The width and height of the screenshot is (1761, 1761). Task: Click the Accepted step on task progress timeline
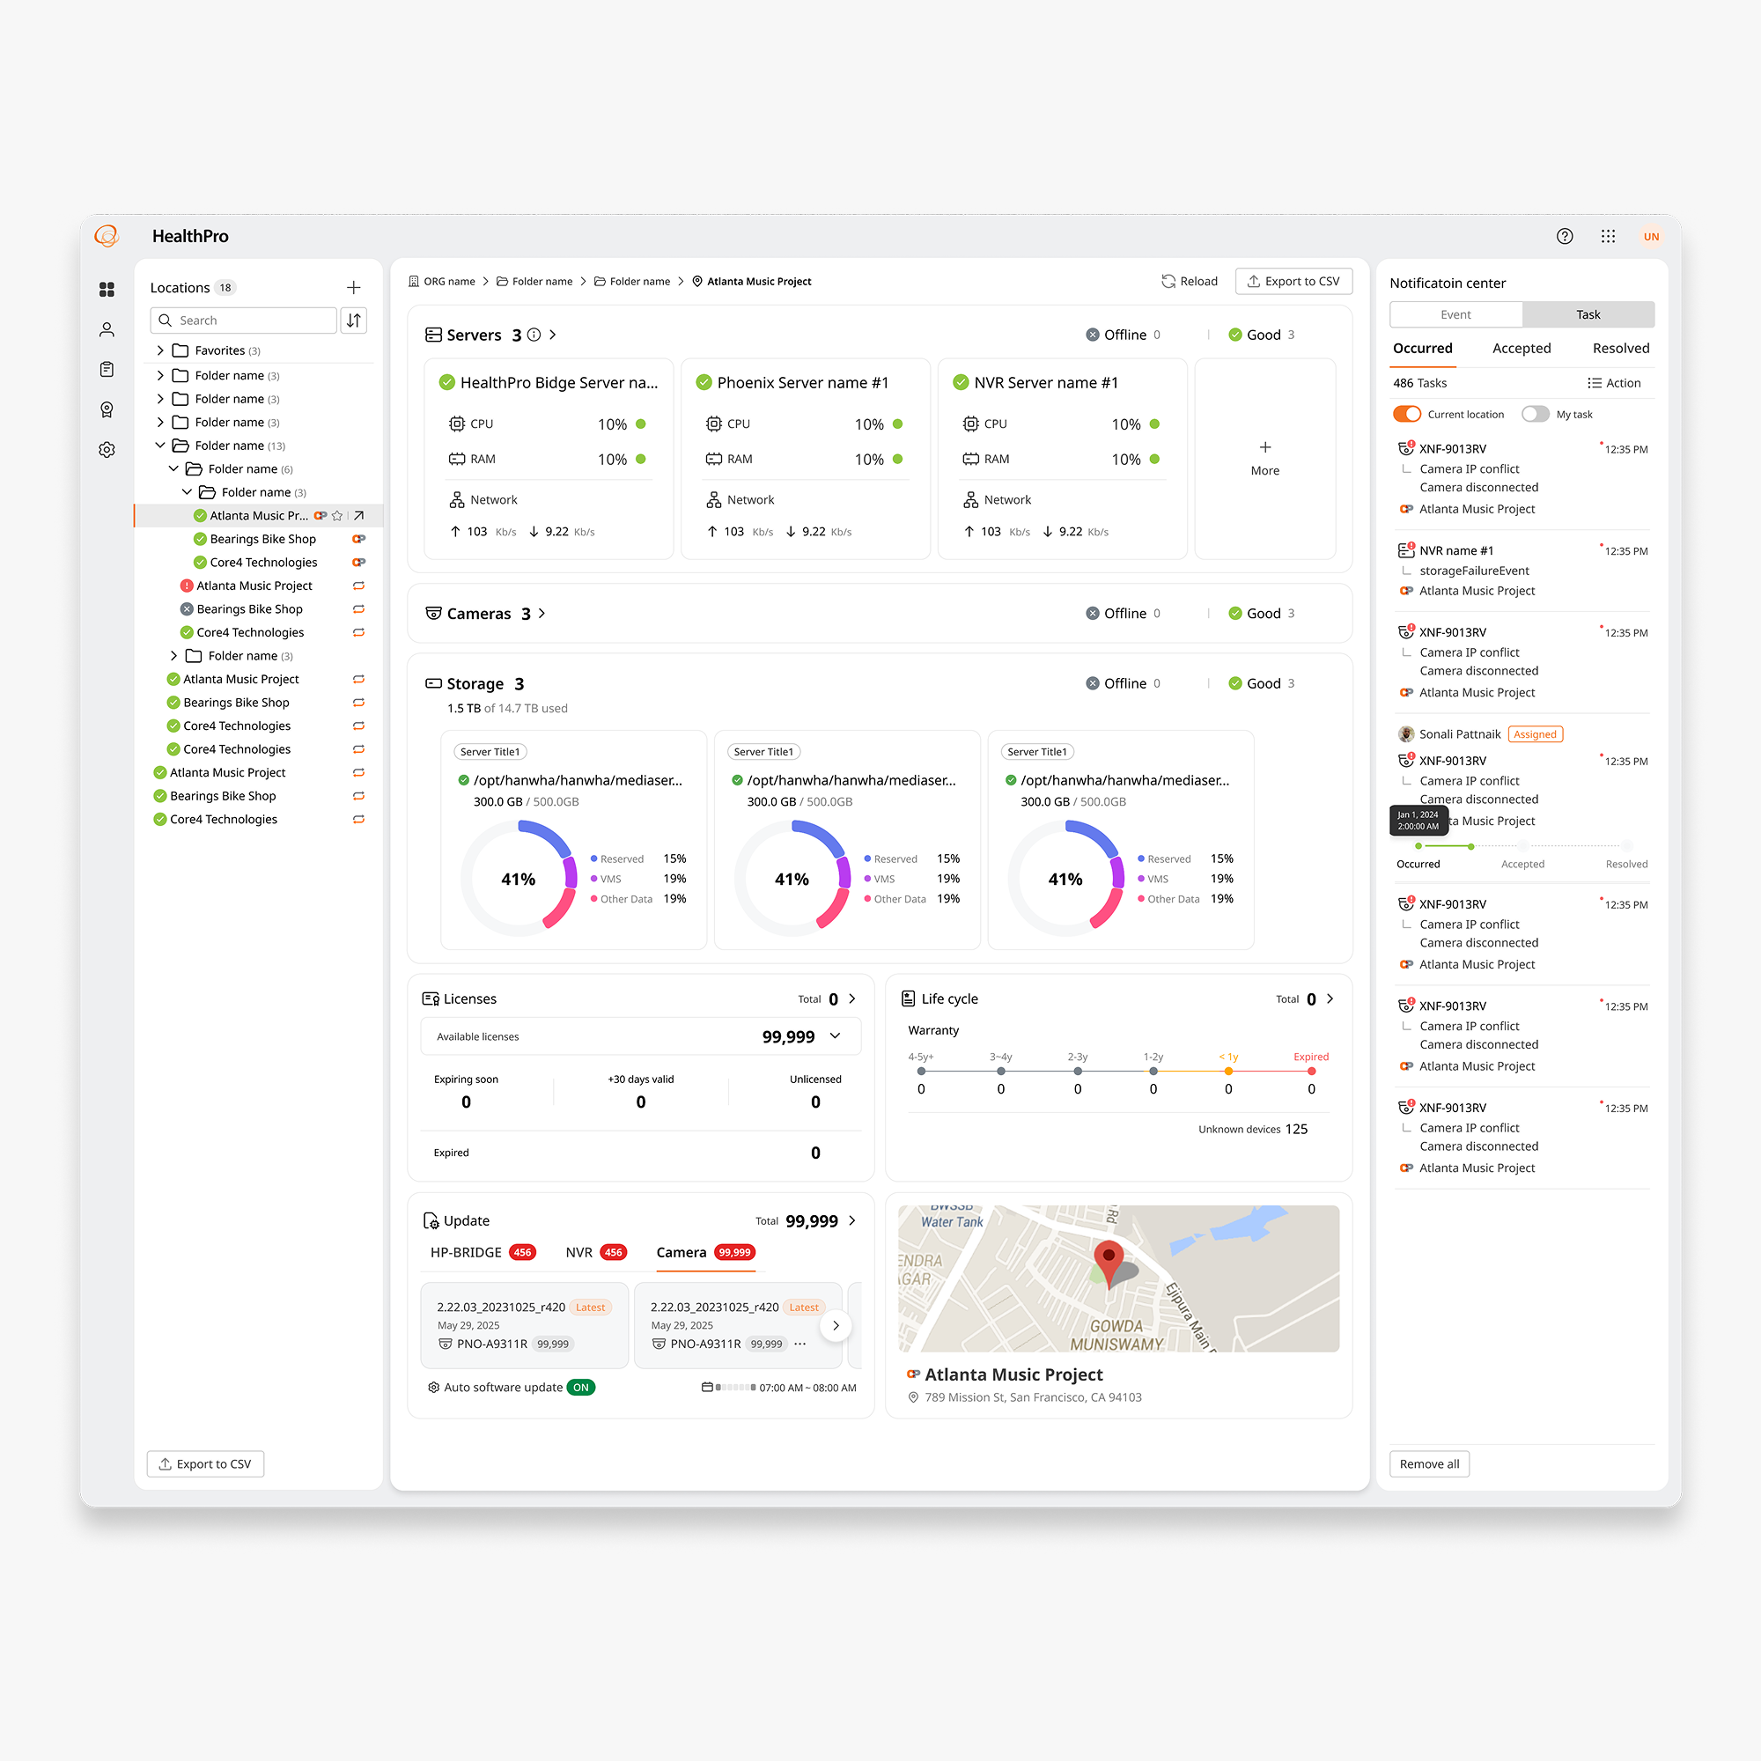(x=1522, y=864)
